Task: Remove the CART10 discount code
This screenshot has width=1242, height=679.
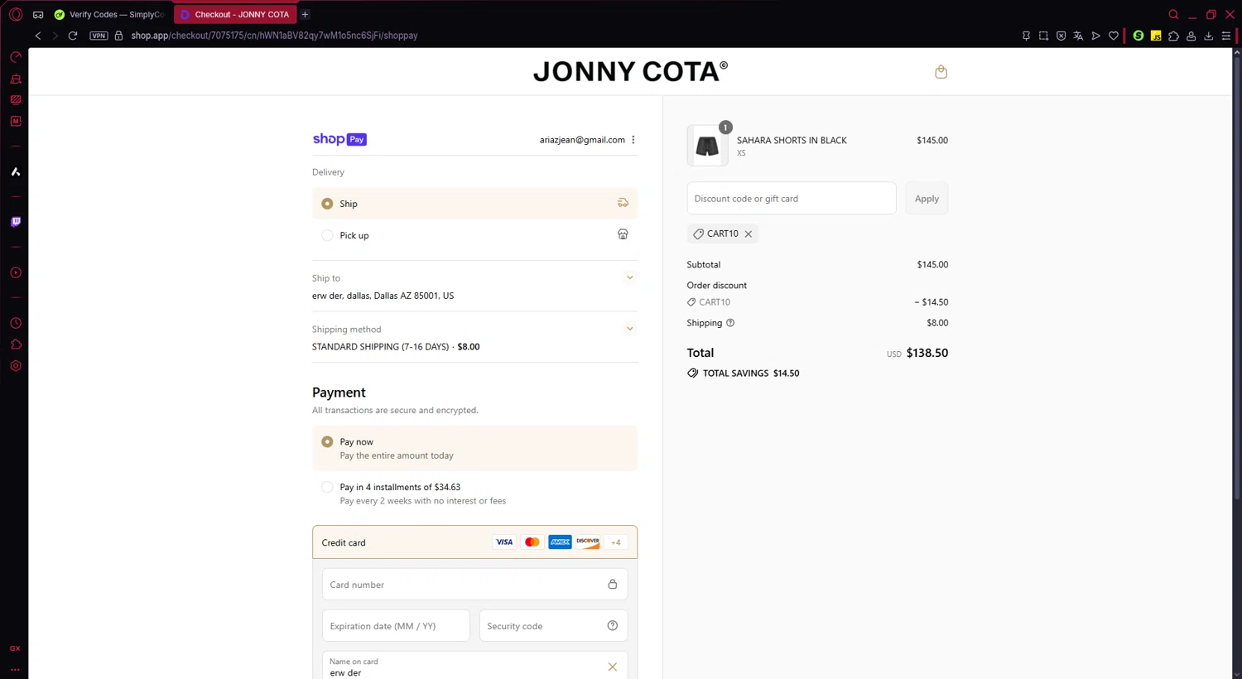Action: point(749,234)
